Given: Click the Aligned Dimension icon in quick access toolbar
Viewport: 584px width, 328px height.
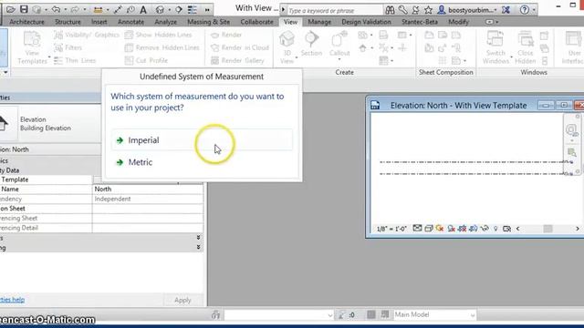Looking at the screenshot, I should coord(118,10).
